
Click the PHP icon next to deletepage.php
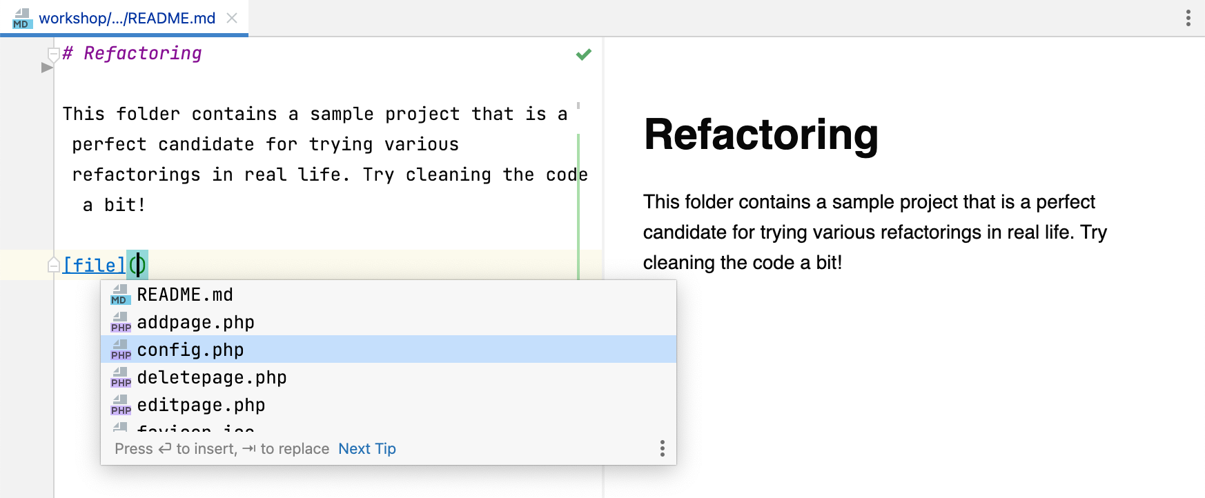[x=120, y=378]
